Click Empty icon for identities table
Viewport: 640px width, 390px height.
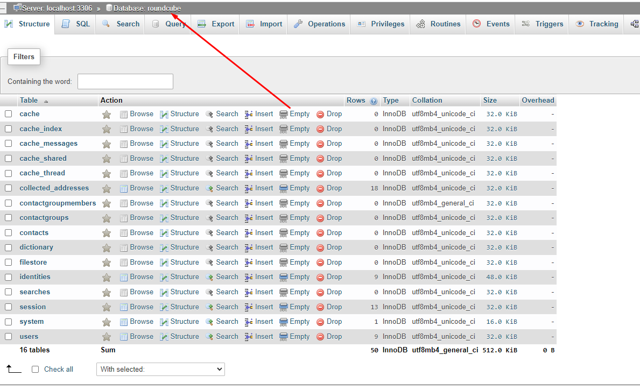click(x=284, y=278)
